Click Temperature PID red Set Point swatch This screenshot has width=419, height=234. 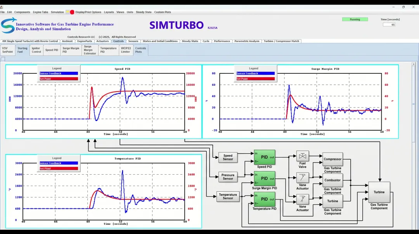tap(59, 168)
